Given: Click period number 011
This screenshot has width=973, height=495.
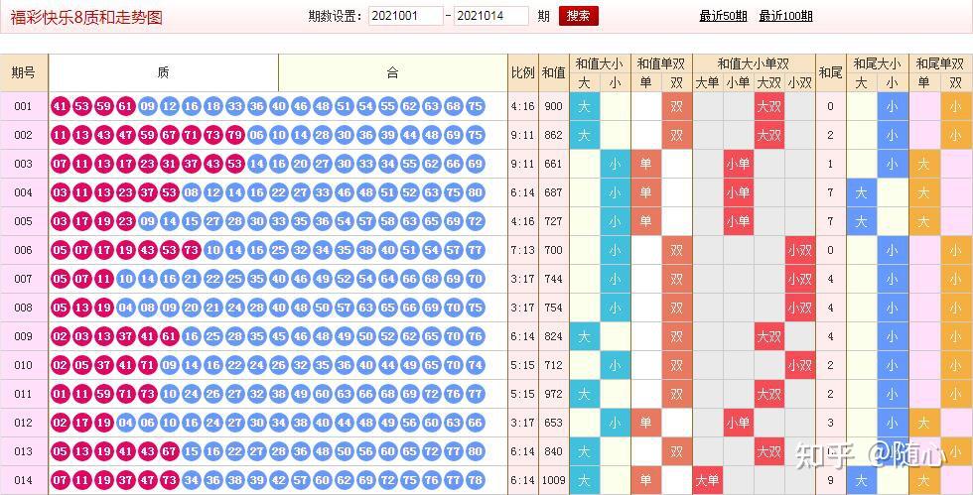Looking at the screenshot, I should pyautogui.click(x=23, y=394).
